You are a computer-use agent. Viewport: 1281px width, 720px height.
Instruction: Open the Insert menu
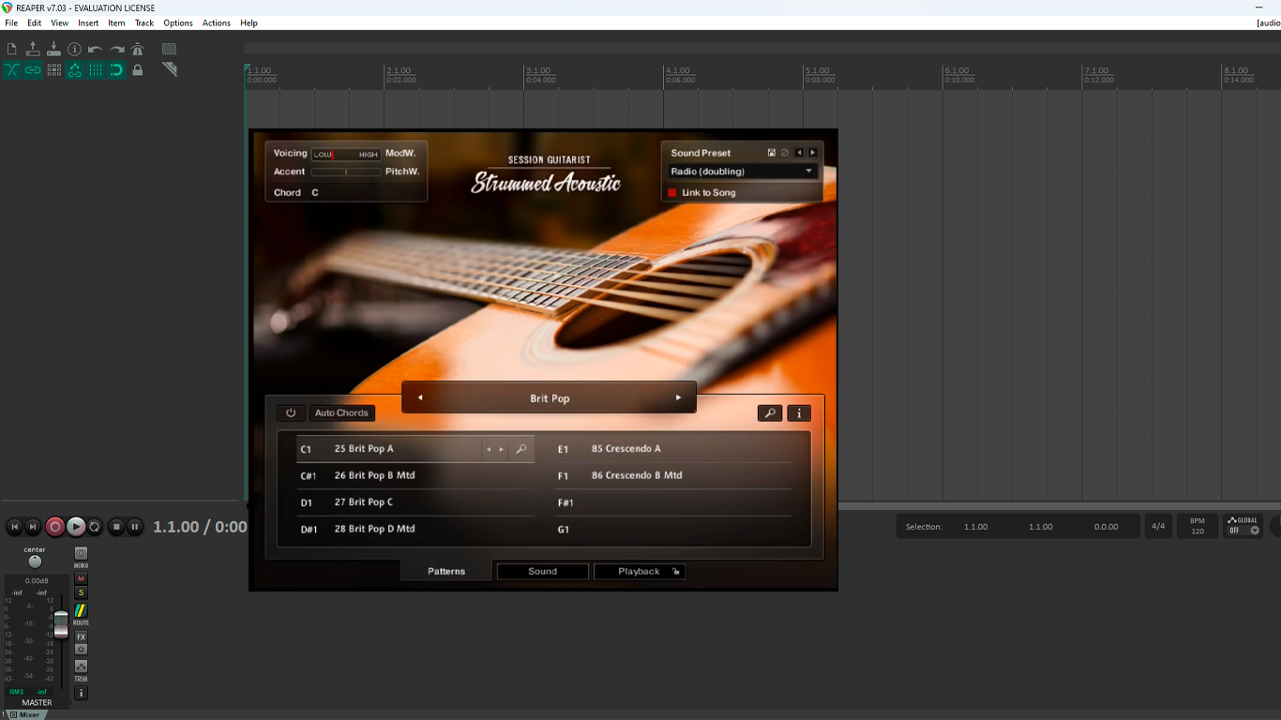click(x=88, y=22)
